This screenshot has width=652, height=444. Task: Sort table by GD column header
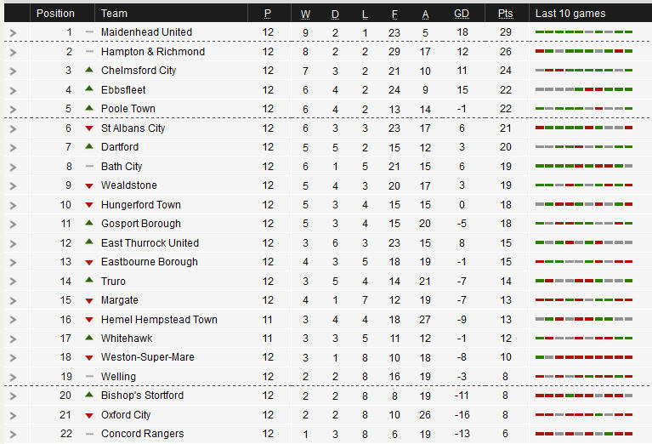461,14
